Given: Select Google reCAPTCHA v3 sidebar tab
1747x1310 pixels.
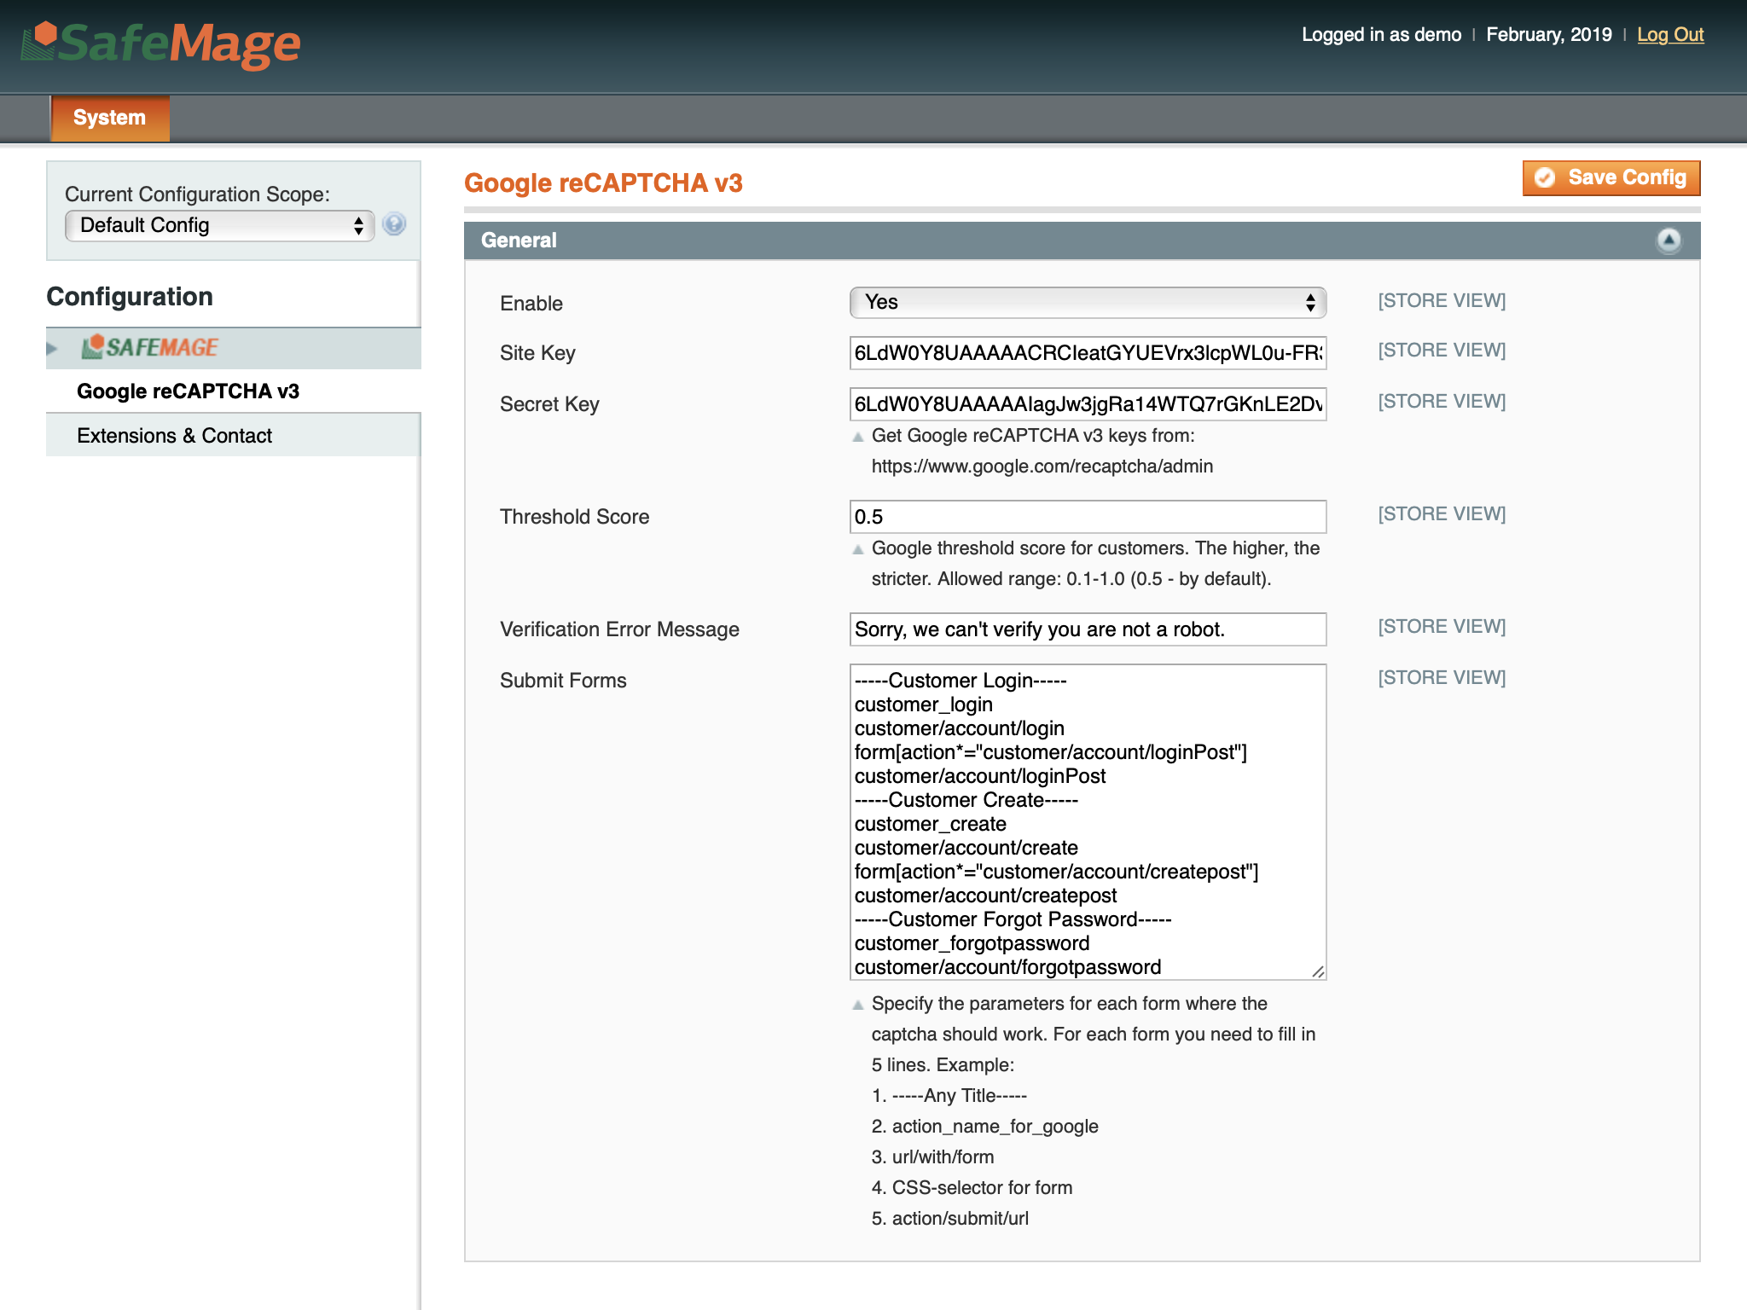Looking at the screenshot, I should [188, 391].
